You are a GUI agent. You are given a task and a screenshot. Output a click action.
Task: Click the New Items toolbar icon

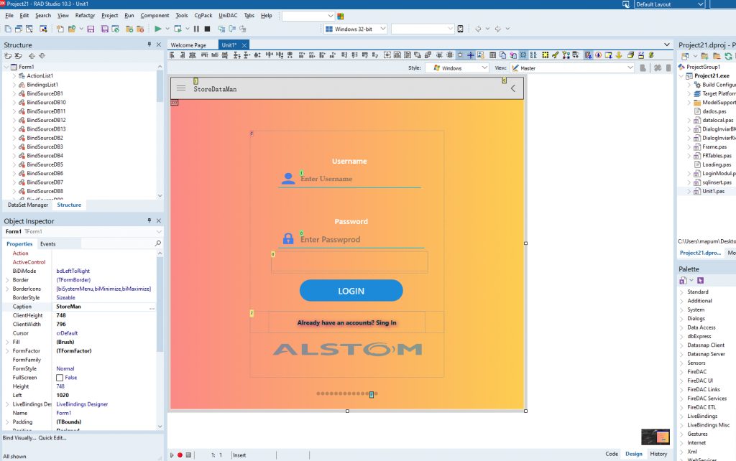click(60, 29)
